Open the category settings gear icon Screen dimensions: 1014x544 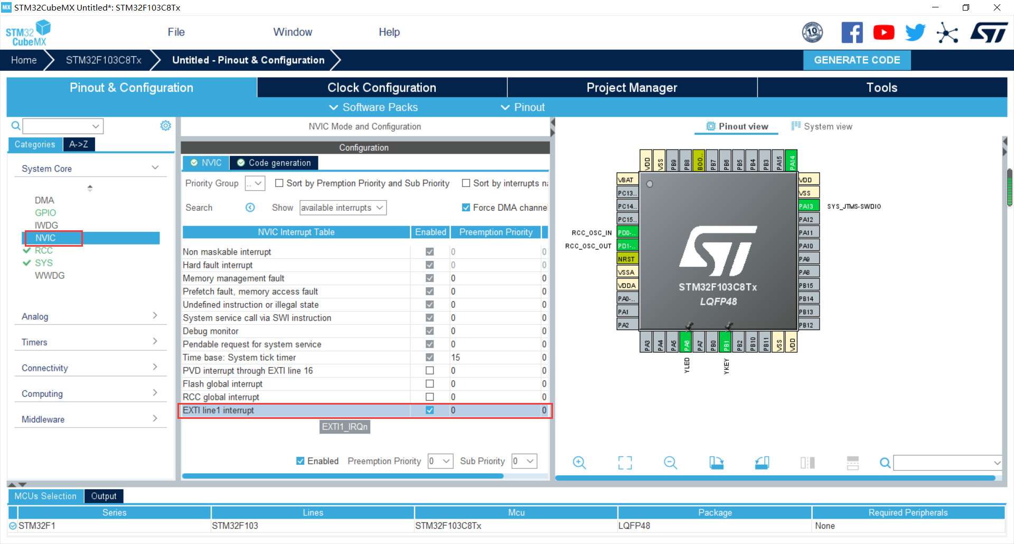166,126
